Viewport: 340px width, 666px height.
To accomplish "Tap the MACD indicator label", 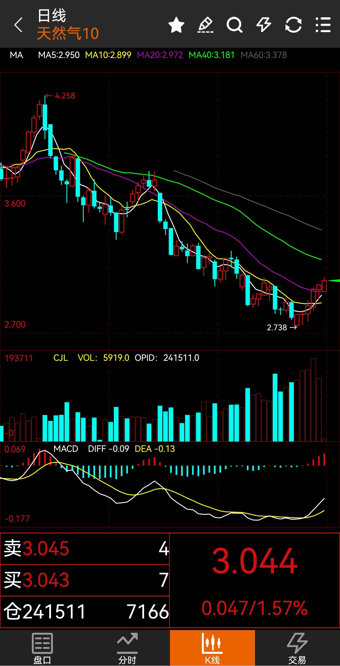I will (x=66, y=449).
